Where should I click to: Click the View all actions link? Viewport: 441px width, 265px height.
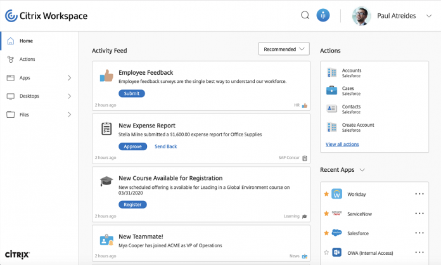[342, 144]
